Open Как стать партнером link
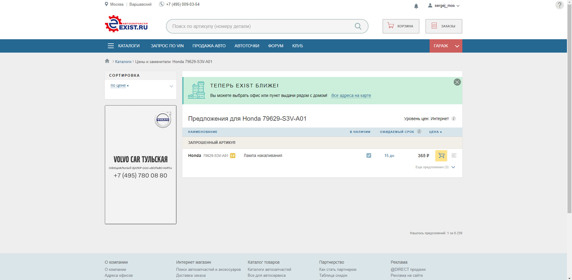572x280 pixels. tap(338, 269)
